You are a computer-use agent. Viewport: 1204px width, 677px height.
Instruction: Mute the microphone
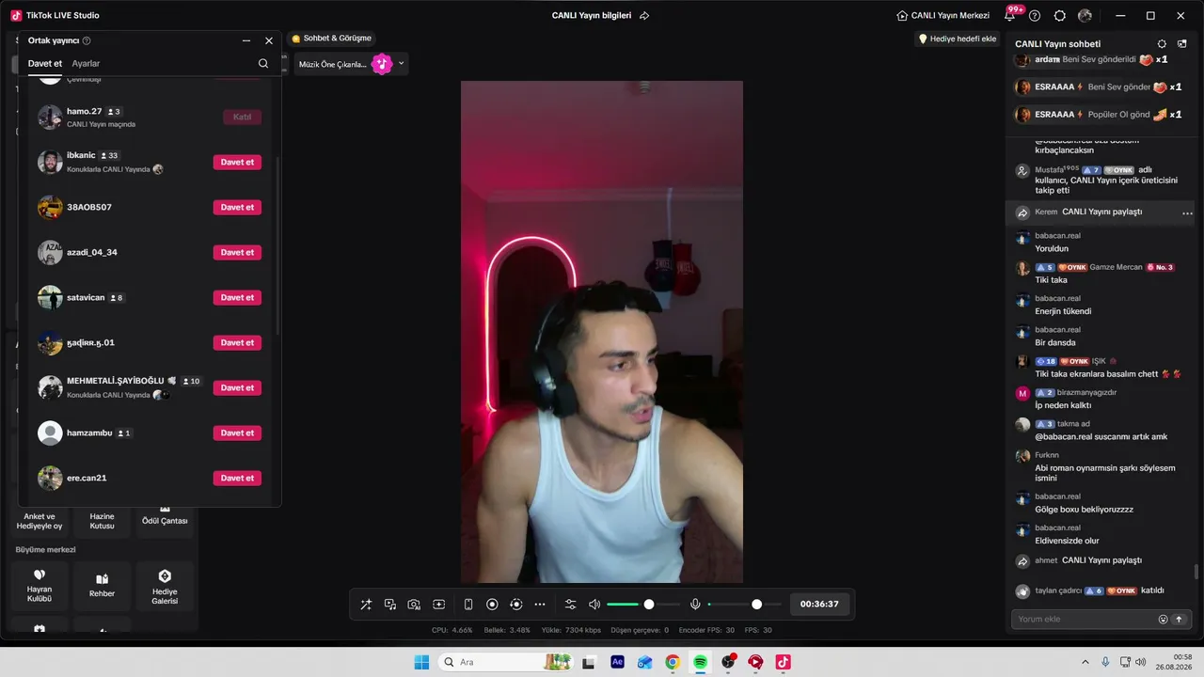[x=695, y=604]
